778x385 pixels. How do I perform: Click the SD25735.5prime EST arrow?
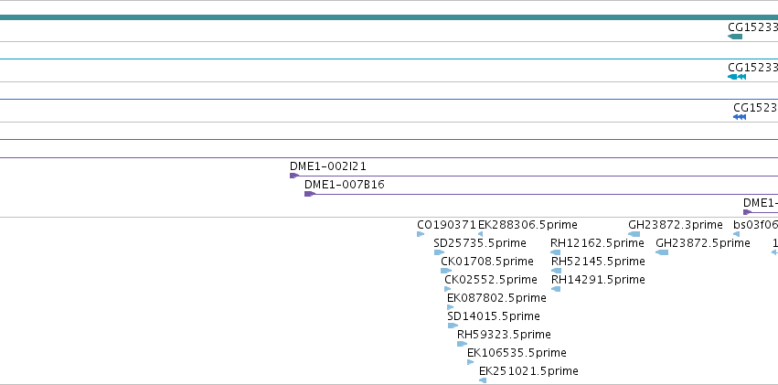[439, 252]
